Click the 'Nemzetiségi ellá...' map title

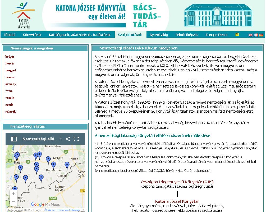tap(39, 139)
